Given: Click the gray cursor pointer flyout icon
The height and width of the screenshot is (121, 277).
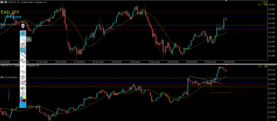Looking at the screenshot, I should click(x=29, y=39).
